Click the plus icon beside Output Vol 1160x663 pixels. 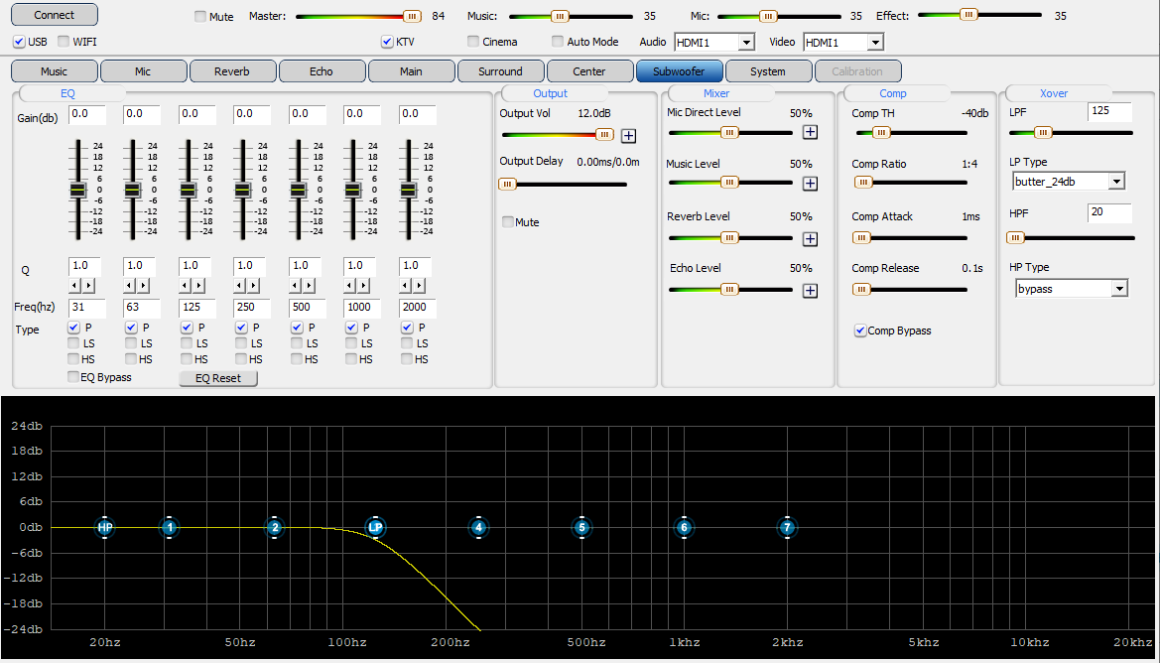(x=628, y=136)
